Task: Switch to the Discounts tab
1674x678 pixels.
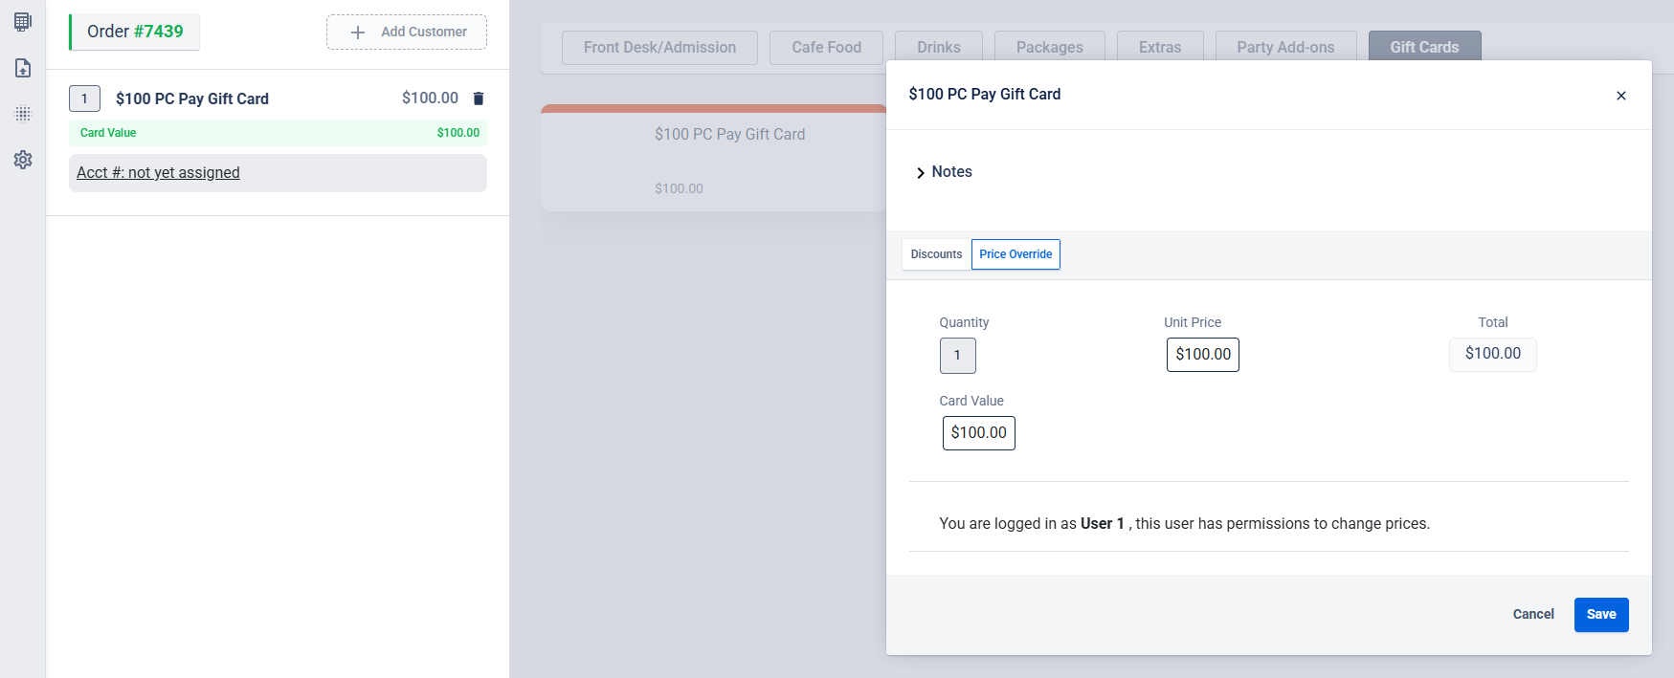Action: pos(936,254)
